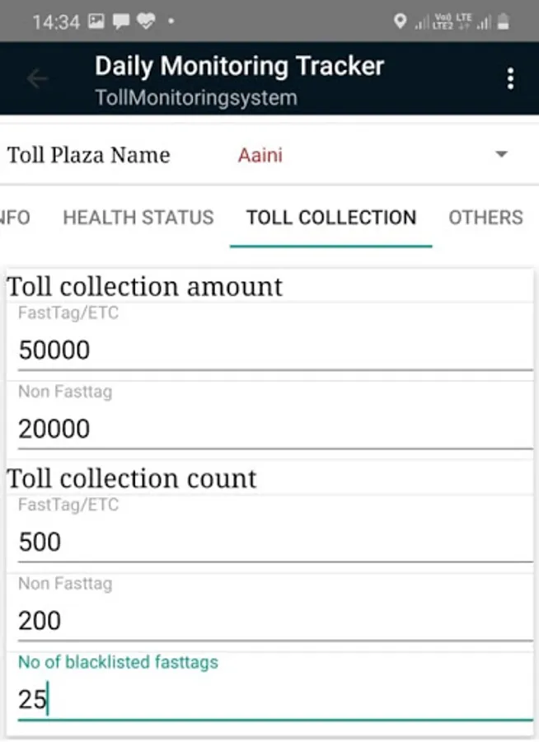Image resolution: width=539 pixels, height=742 pixels.
Task: Tap the image notification icon in status bar
Action: click(x=96, y=22)
